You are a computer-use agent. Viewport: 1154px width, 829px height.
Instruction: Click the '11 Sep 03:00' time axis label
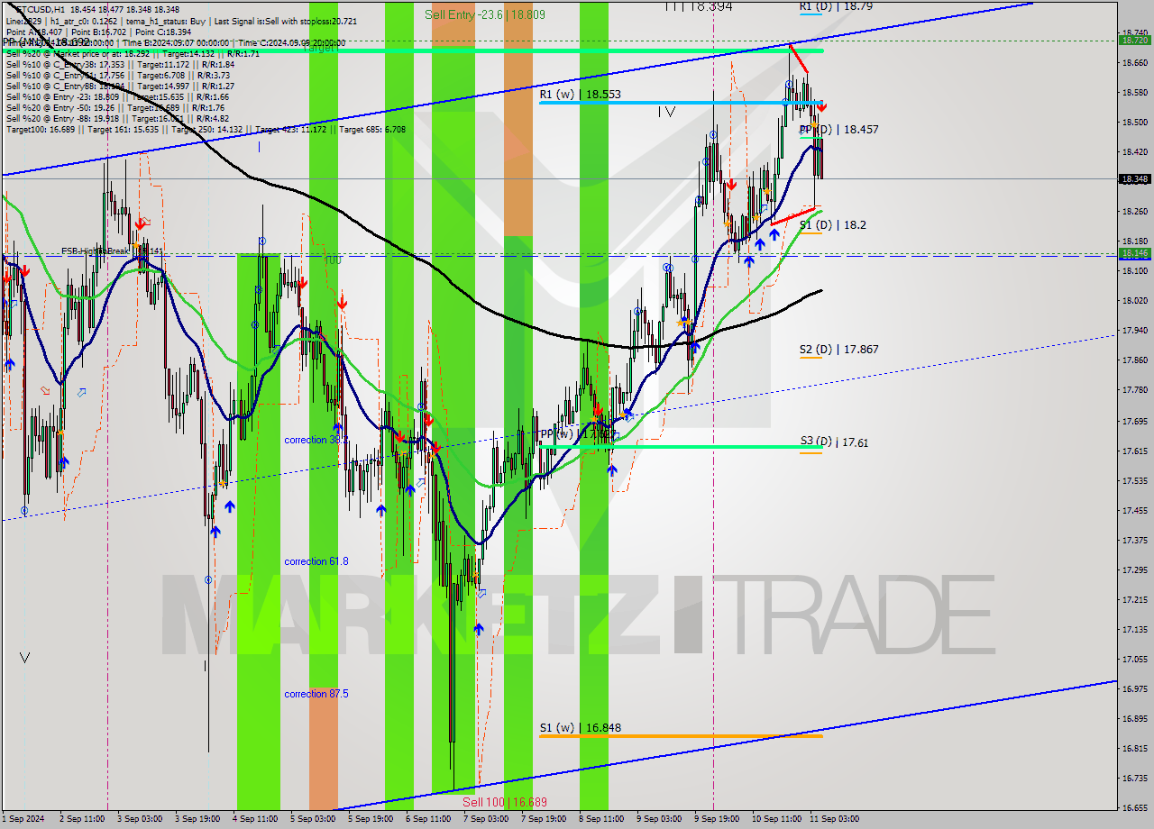[x=834, y=819]
